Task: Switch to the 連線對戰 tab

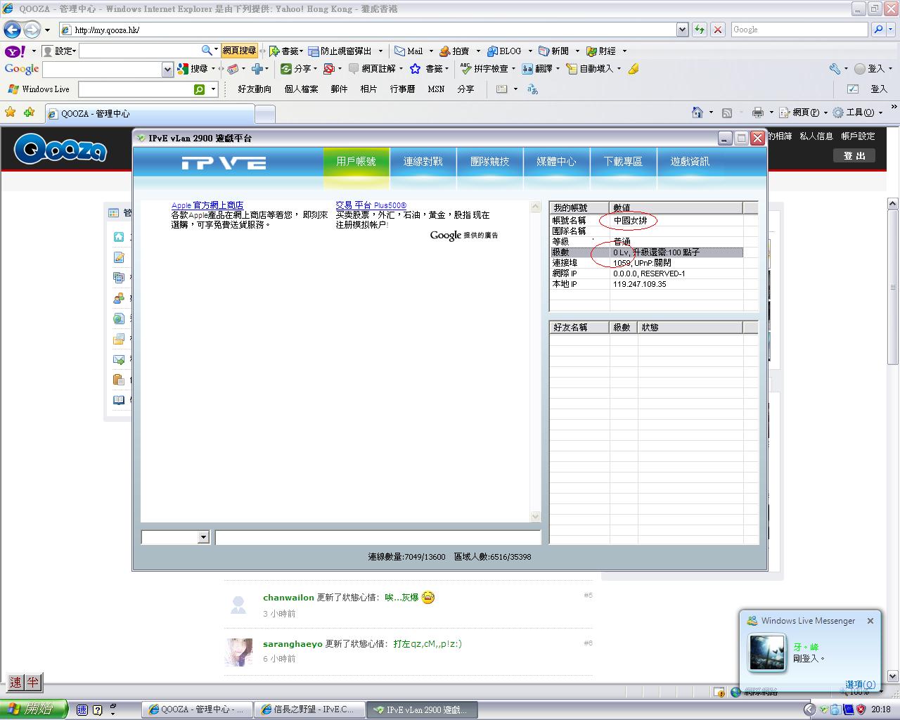Action: tap(423, 162)
